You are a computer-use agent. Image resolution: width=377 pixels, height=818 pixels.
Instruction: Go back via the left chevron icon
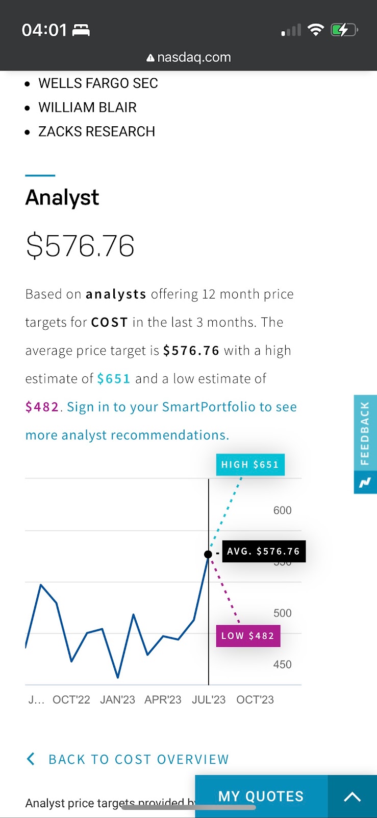click(x=31, y=759)
